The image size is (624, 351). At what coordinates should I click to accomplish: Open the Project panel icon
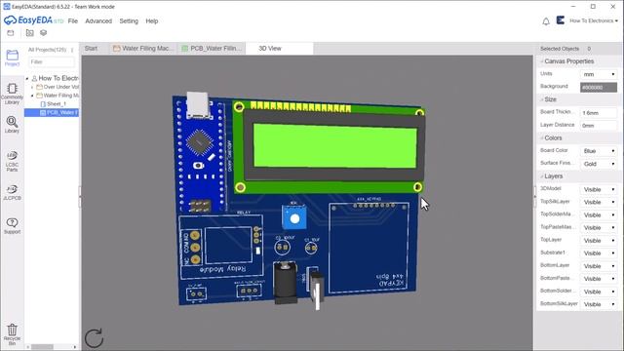12,58
